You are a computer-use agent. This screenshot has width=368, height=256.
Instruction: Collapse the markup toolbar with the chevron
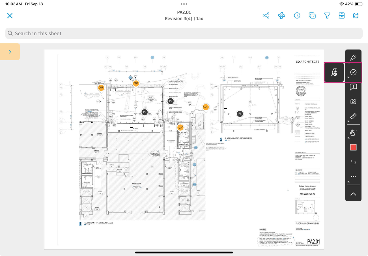pyautogui.click(x=353, y=194)
